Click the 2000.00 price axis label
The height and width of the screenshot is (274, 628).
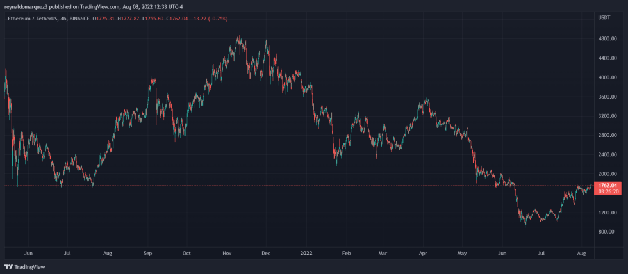coord(607,174)
